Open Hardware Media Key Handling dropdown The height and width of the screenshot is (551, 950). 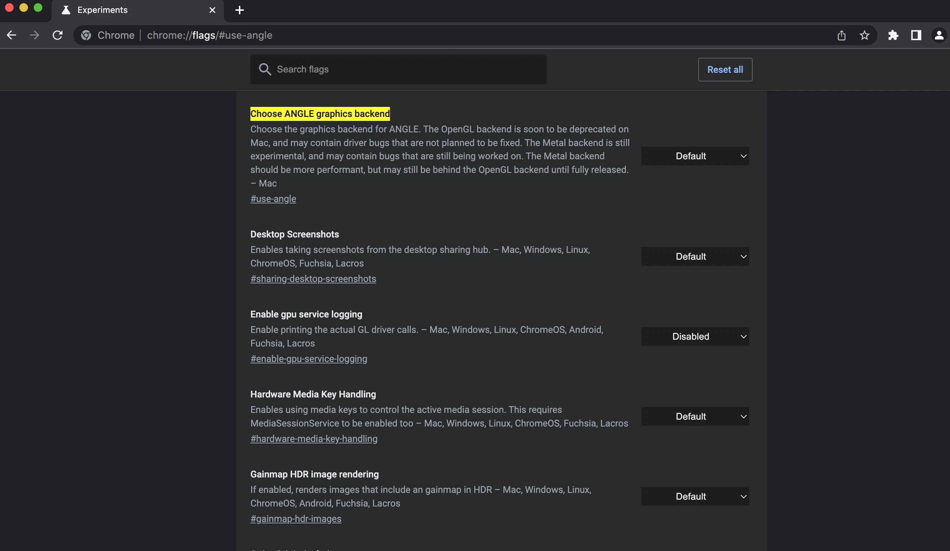point(695,416)
